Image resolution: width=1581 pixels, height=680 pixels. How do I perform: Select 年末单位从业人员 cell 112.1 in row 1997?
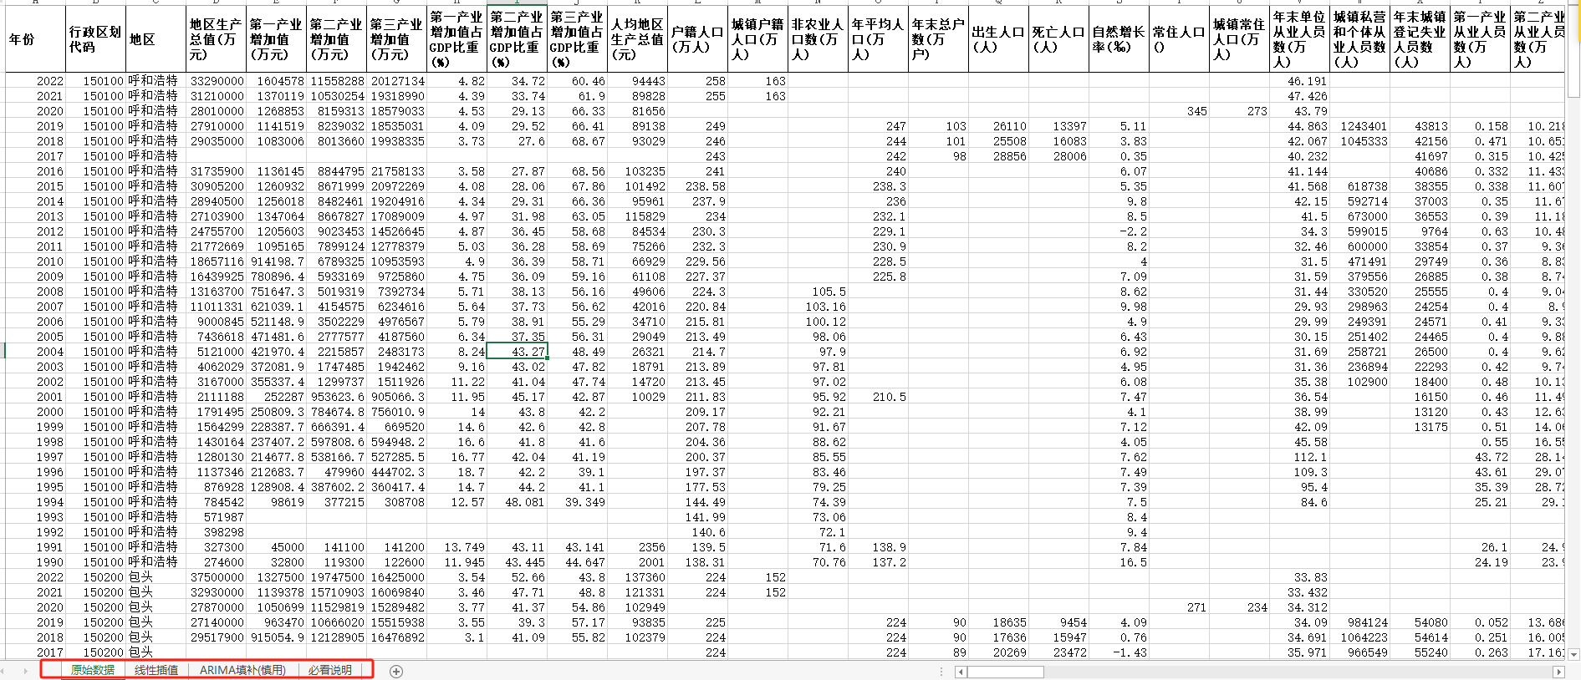pyautogui.click(x=1299, y=457)
